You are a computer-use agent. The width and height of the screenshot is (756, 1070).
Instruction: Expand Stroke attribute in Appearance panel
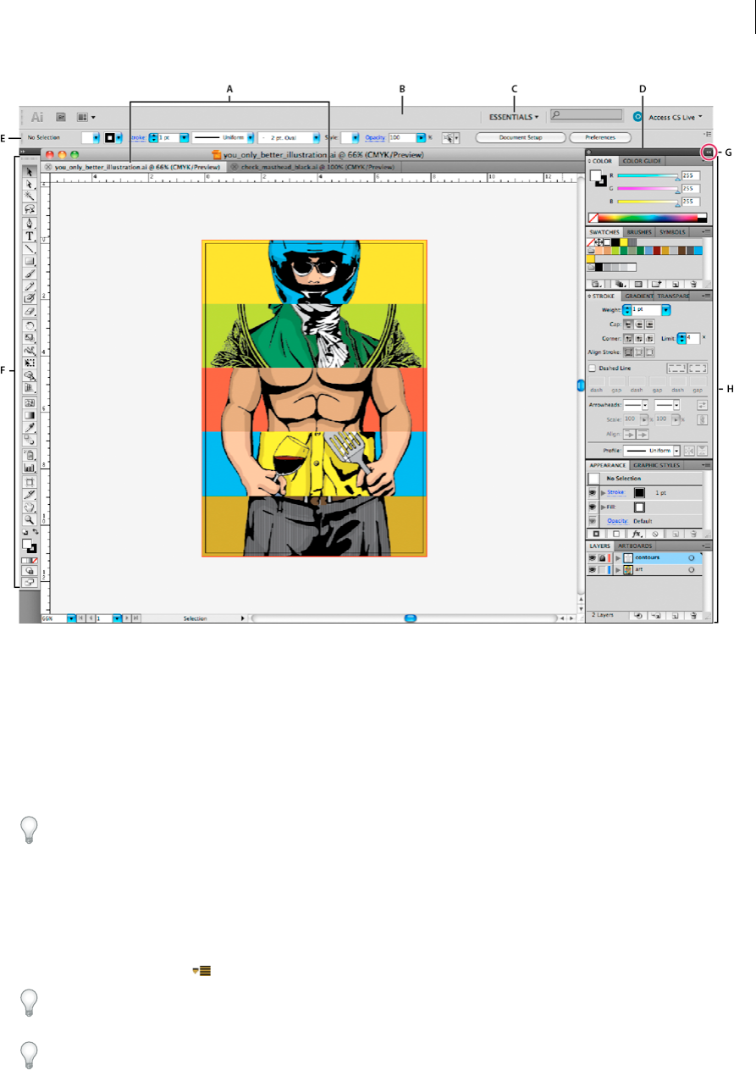point(603,492)
